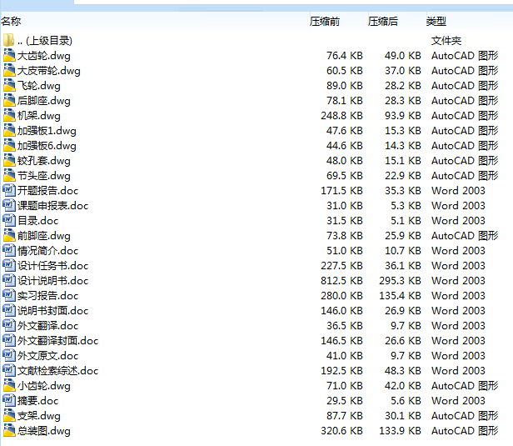Viewport: 513px width, 446px height.
Task: Sort by the 压缩后 column header
Action: click(x=383, y=22)
